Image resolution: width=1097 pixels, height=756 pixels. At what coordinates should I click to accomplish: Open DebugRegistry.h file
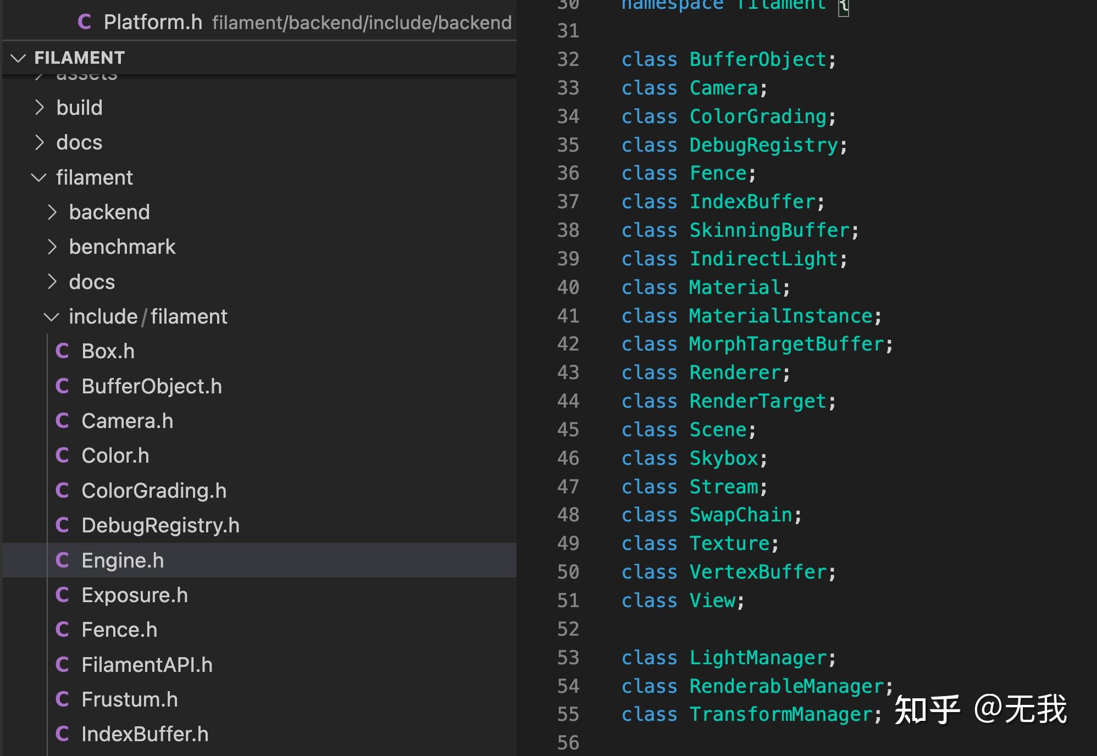[x=160, y=525]
